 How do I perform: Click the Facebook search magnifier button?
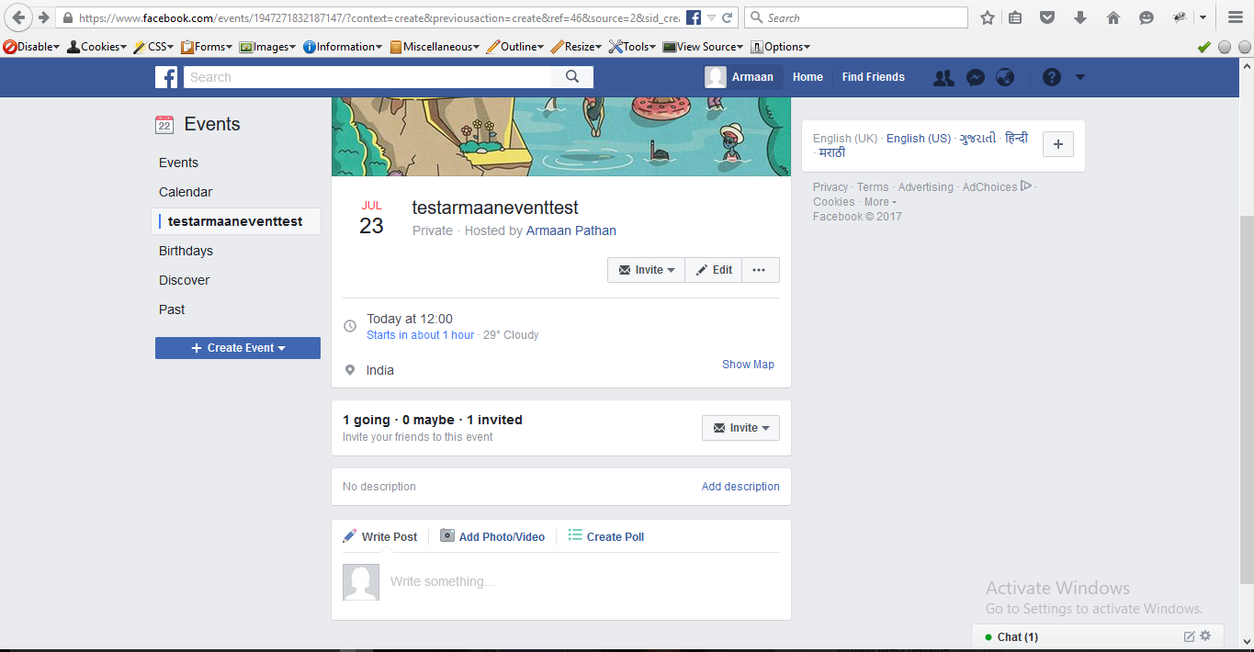572,77
